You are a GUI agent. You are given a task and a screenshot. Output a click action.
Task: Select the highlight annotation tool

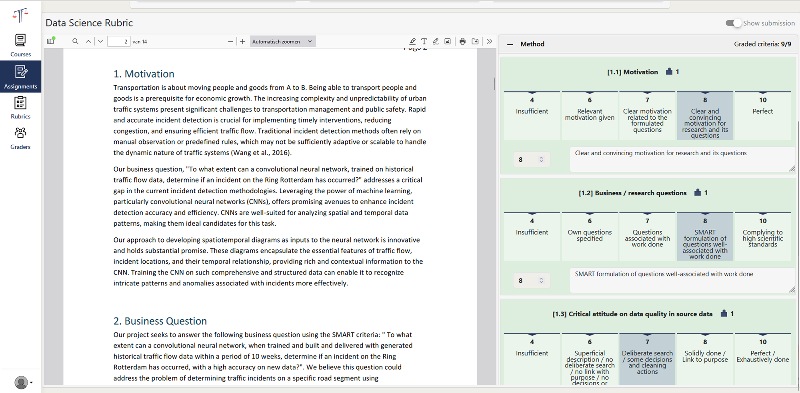pos(412,41)
